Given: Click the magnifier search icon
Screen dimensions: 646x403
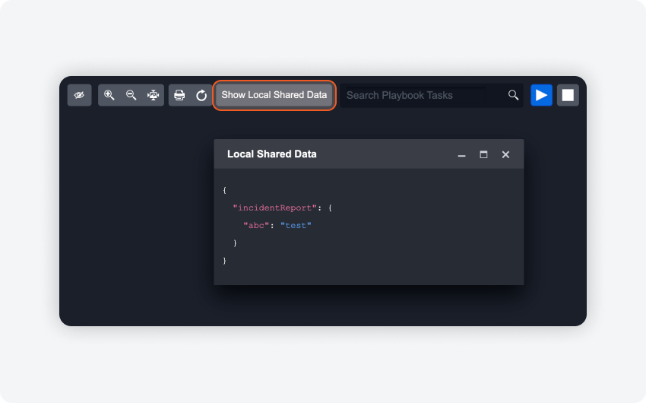Looking at the screenshot, I should (x=514, y=95).
